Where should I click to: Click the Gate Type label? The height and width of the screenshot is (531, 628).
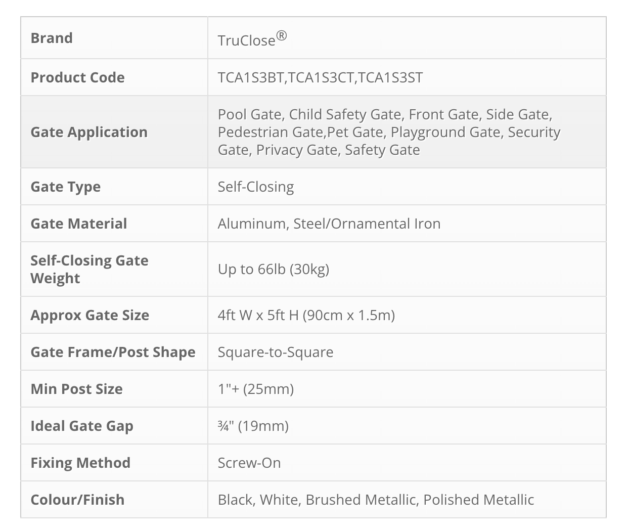(66, 187)
